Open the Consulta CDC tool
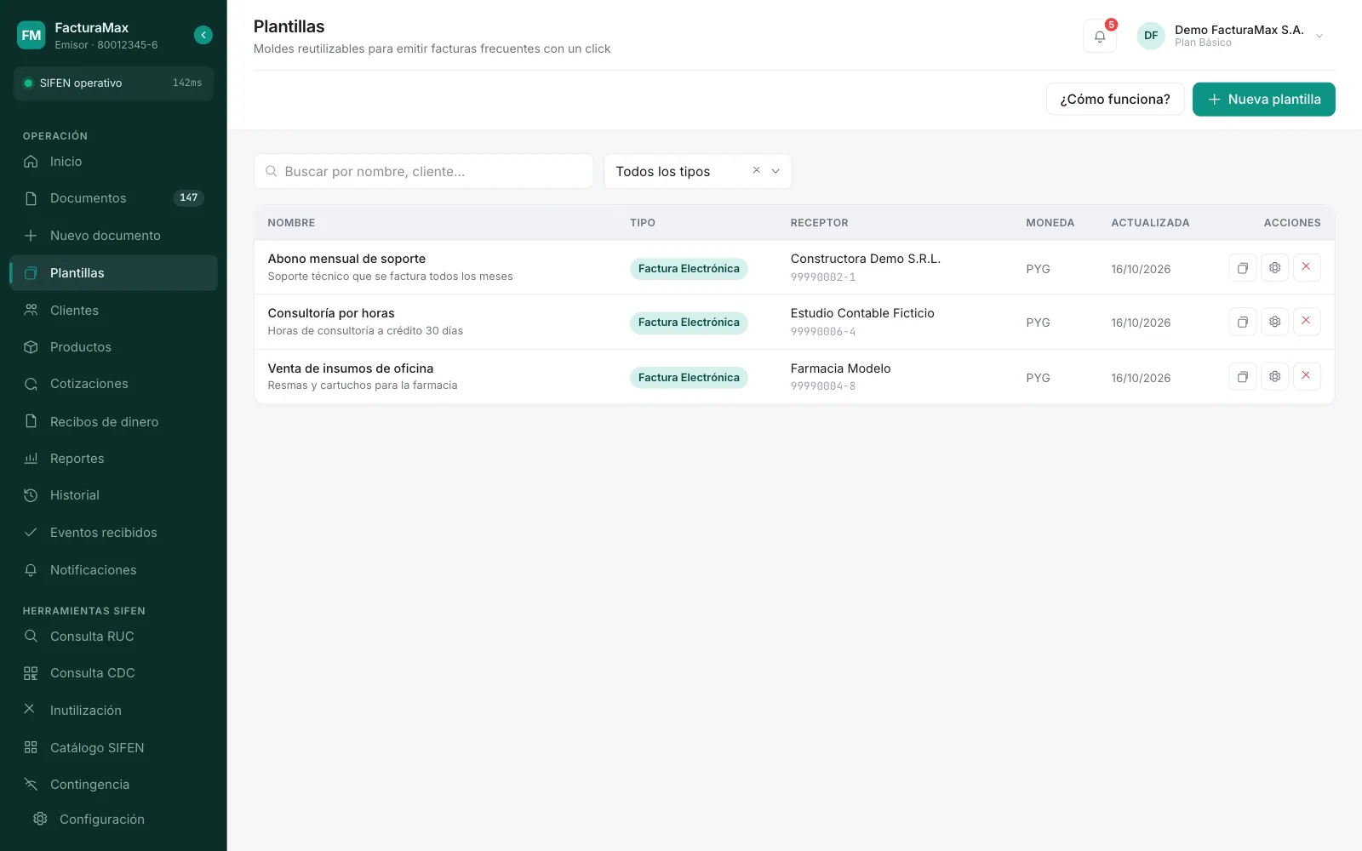This screenshot has width=1362, height=851. click(113, 673)
